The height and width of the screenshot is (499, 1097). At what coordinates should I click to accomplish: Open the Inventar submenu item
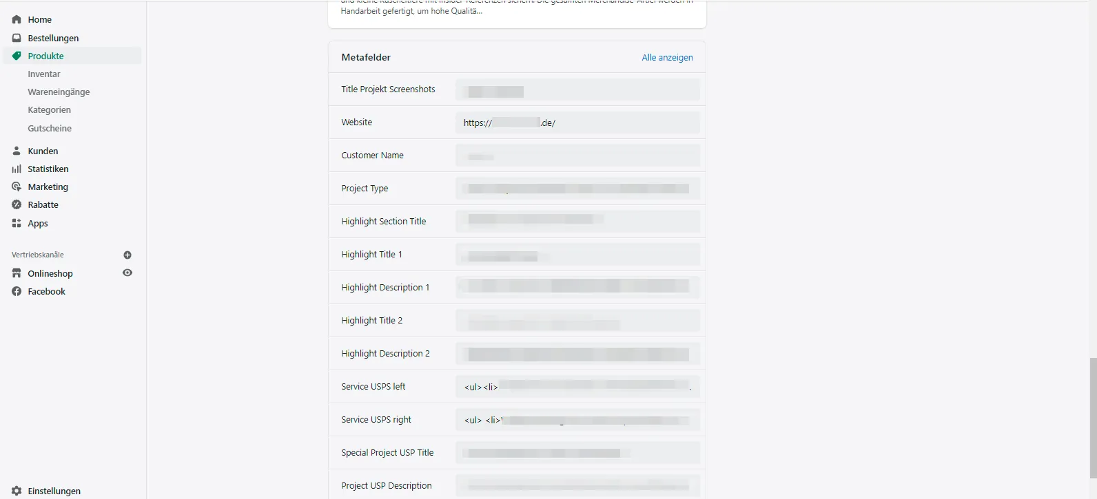coord(44,74)
